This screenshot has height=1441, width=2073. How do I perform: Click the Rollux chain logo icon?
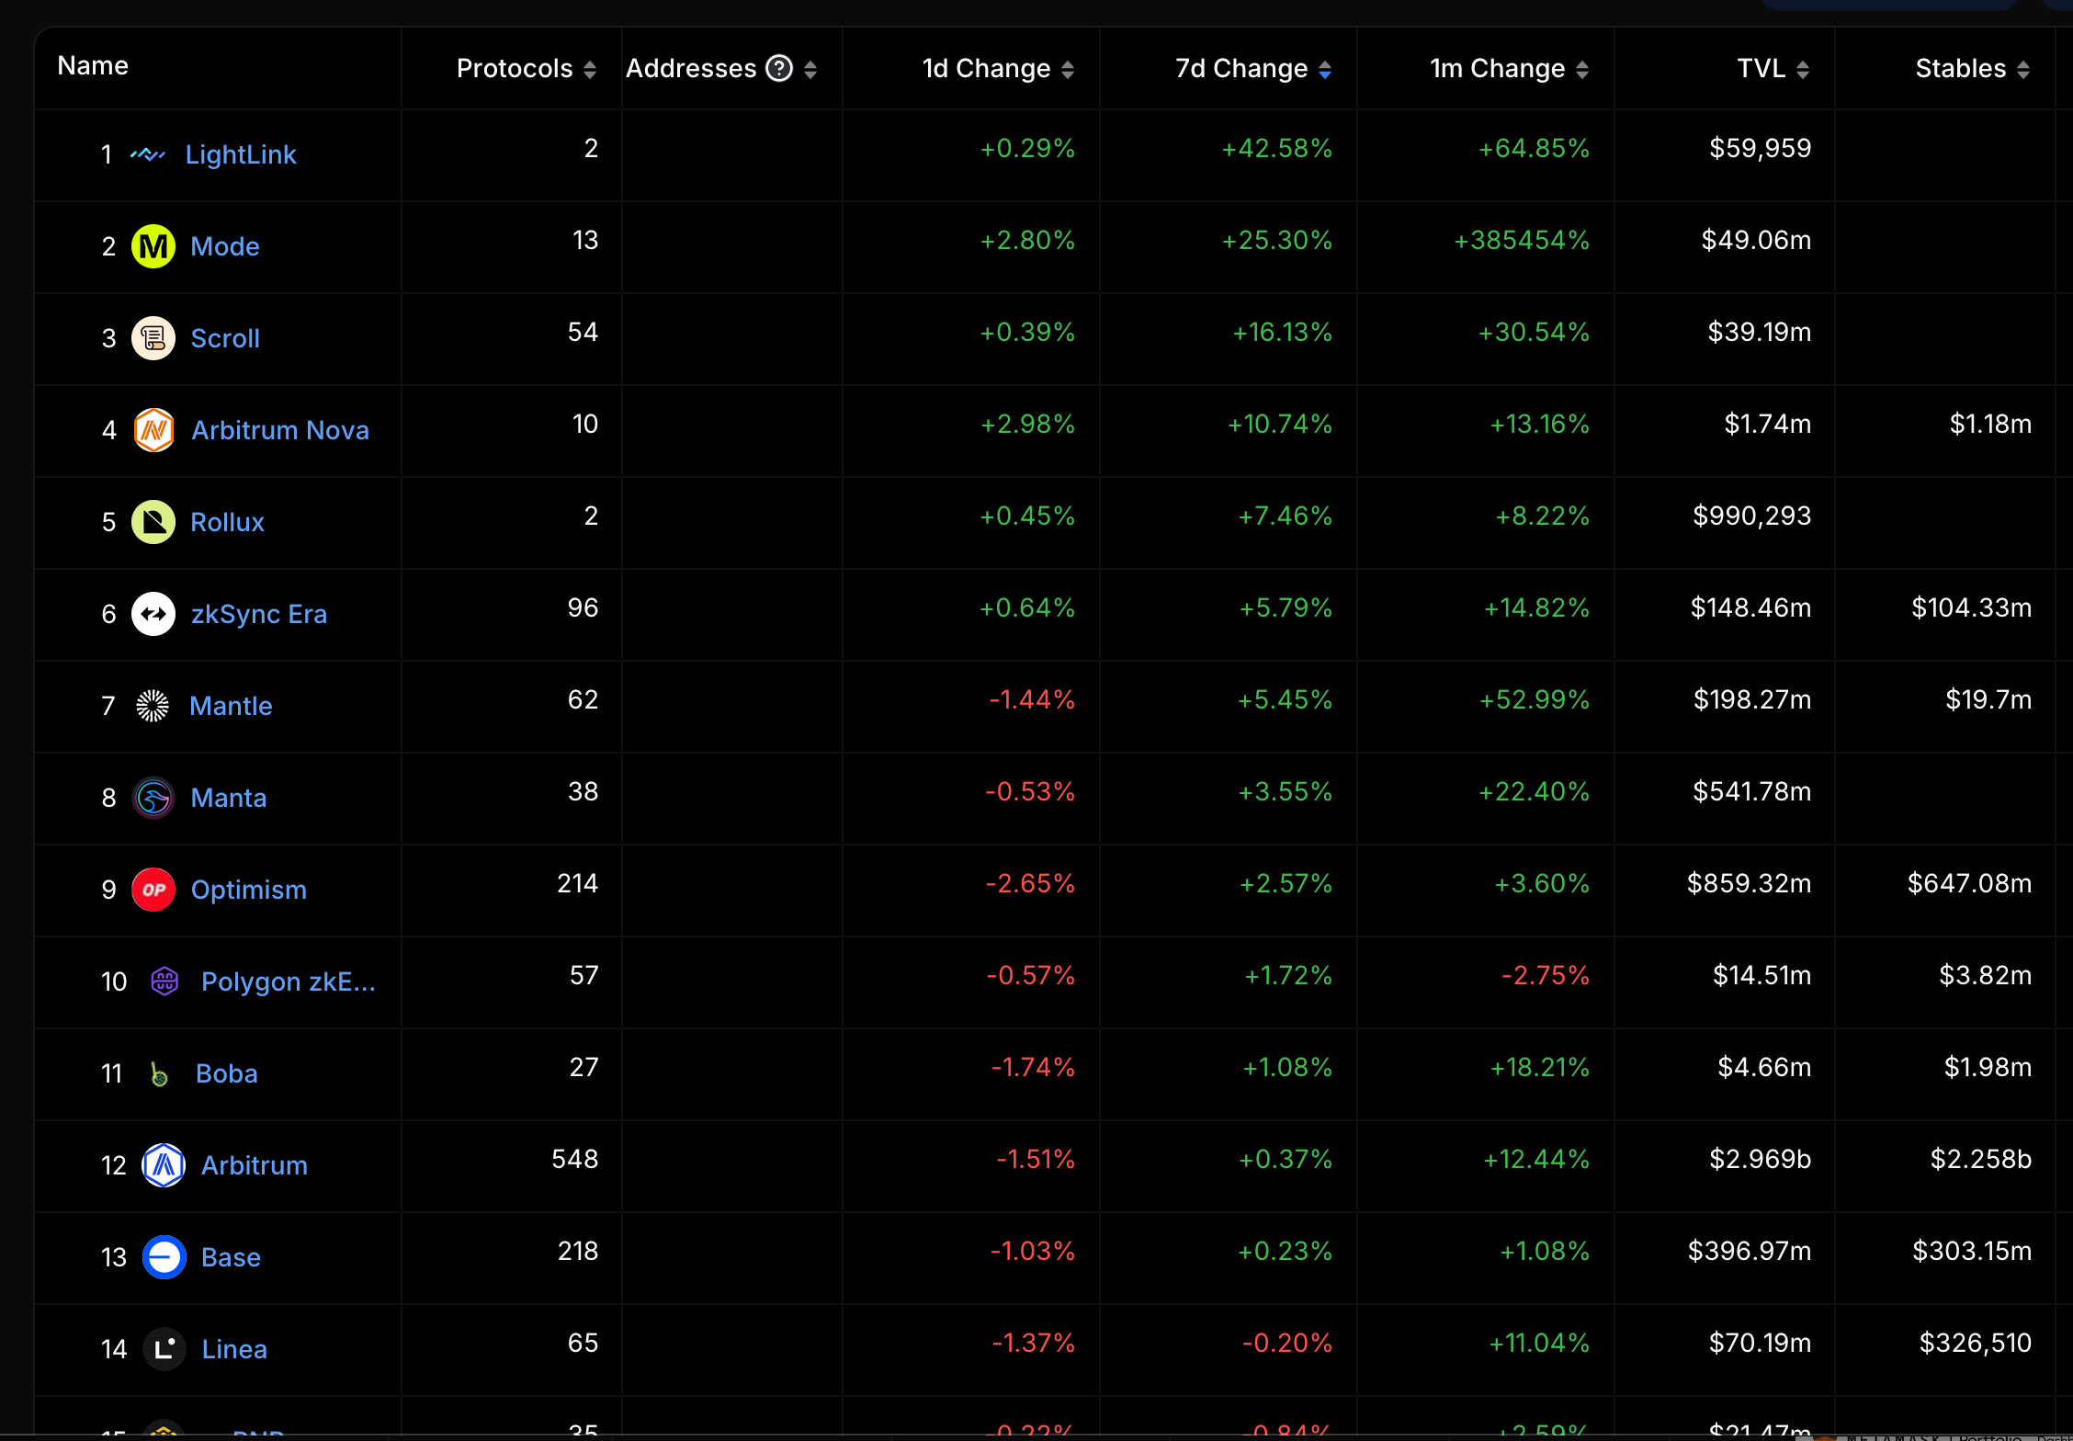tap(153, 522)
